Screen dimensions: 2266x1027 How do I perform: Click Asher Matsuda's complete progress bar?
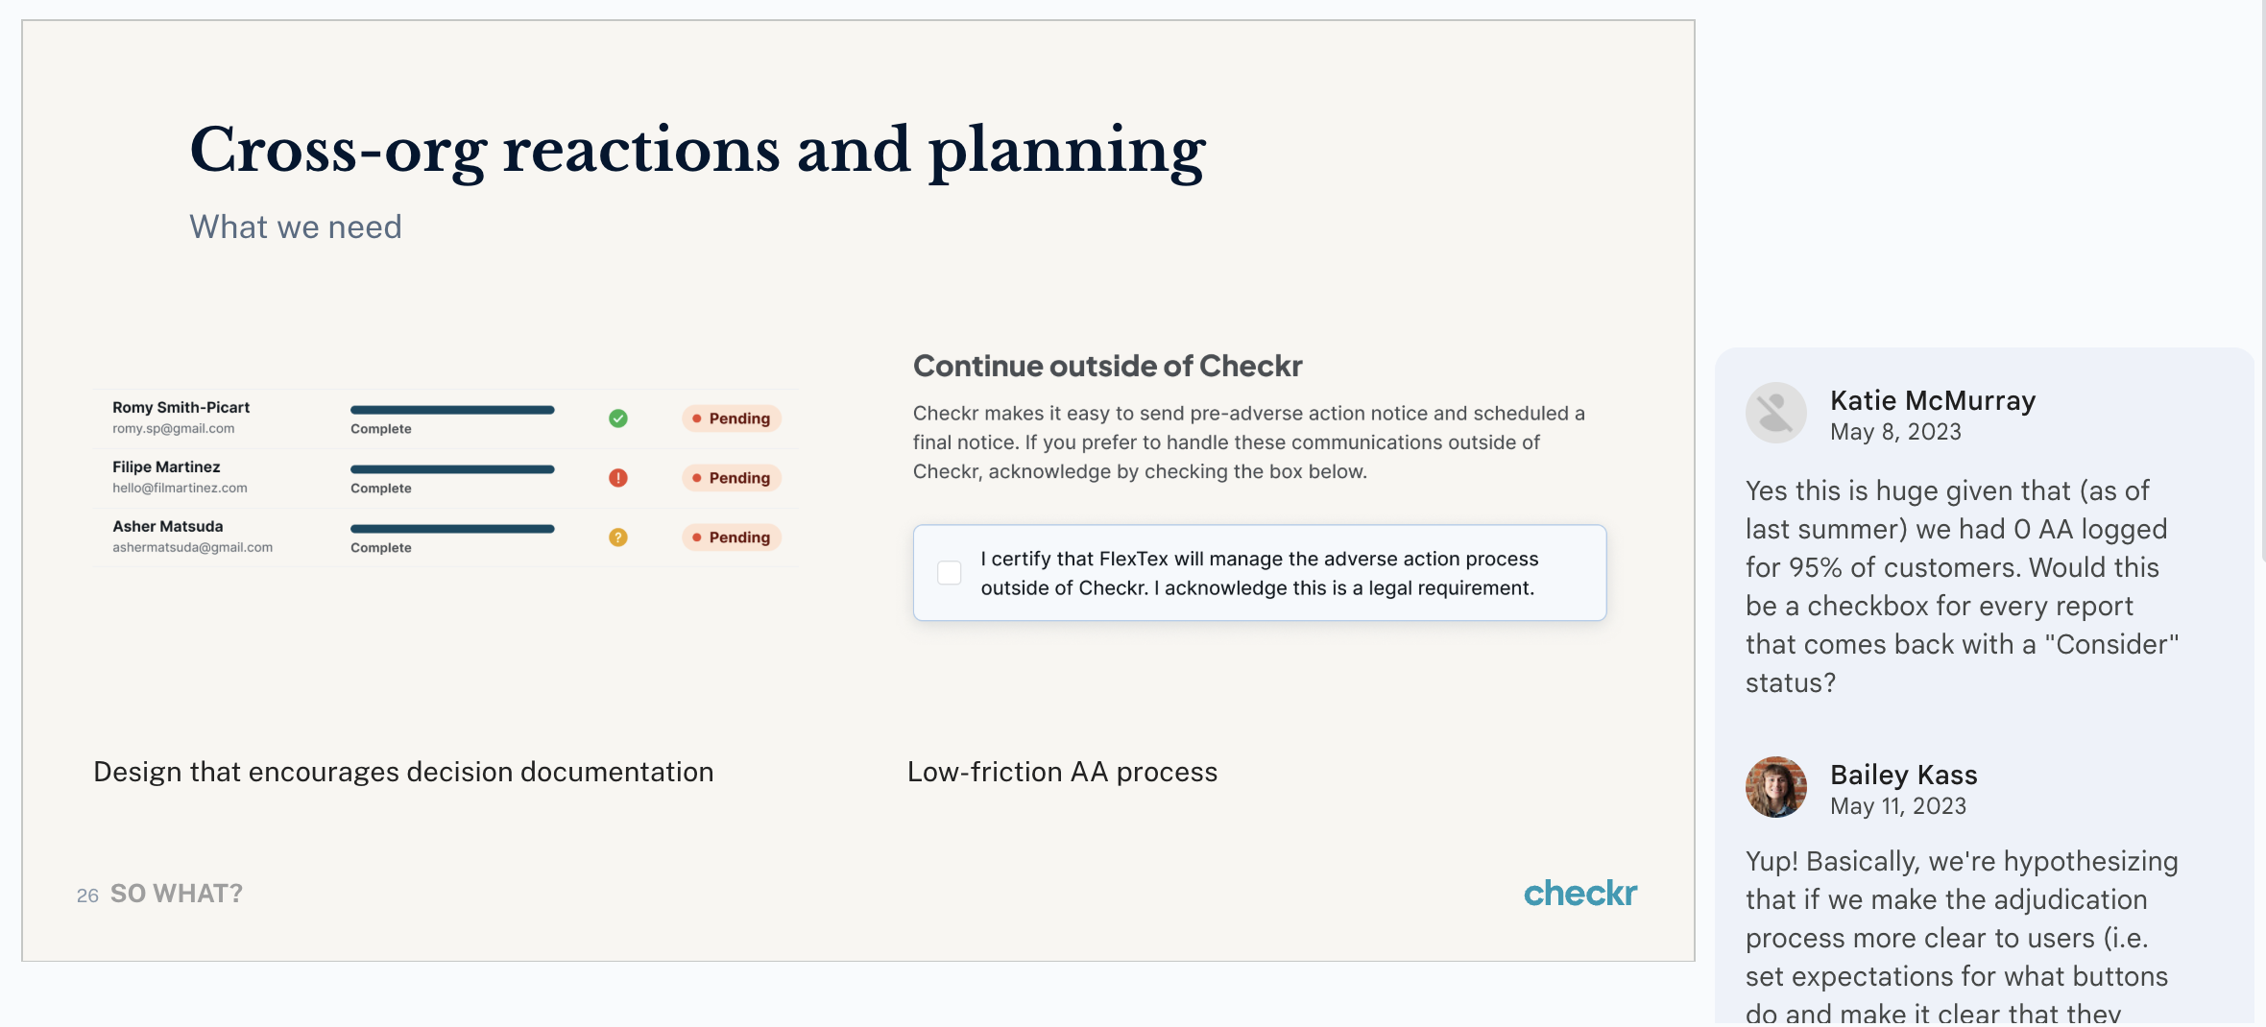[452, 529]
